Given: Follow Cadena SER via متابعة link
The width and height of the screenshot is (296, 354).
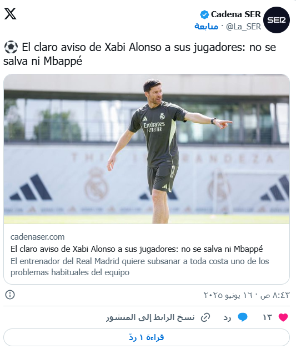Looking at the screenshot, I should tap(206, 27).
